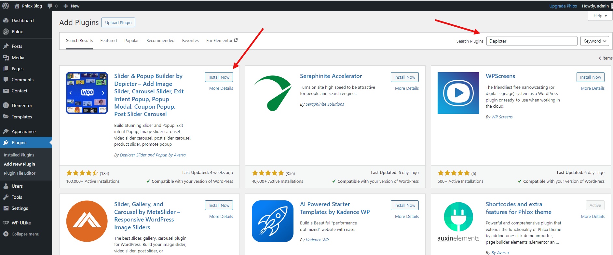Viewport: 613px width, 255px height.
Task: Install the Seraphinite Accelerator plugin
Action: coord(405,77)
